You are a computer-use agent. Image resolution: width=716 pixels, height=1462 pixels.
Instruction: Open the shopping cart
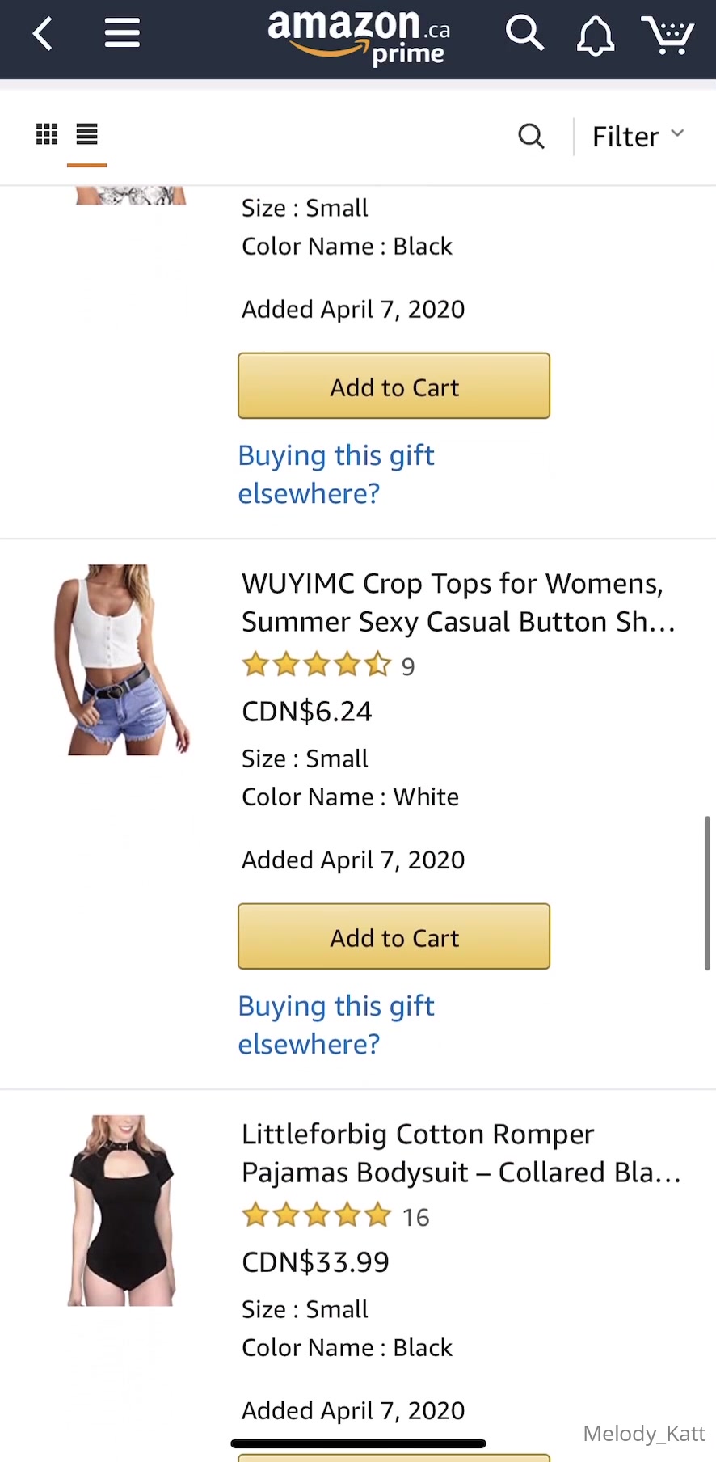tap(668, 36)
